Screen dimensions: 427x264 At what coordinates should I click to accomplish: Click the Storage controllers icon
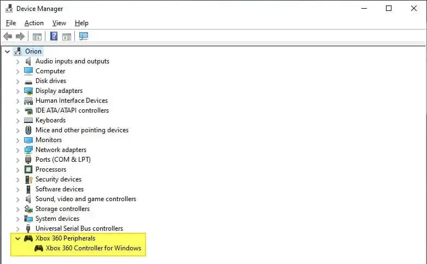(28, 209)
